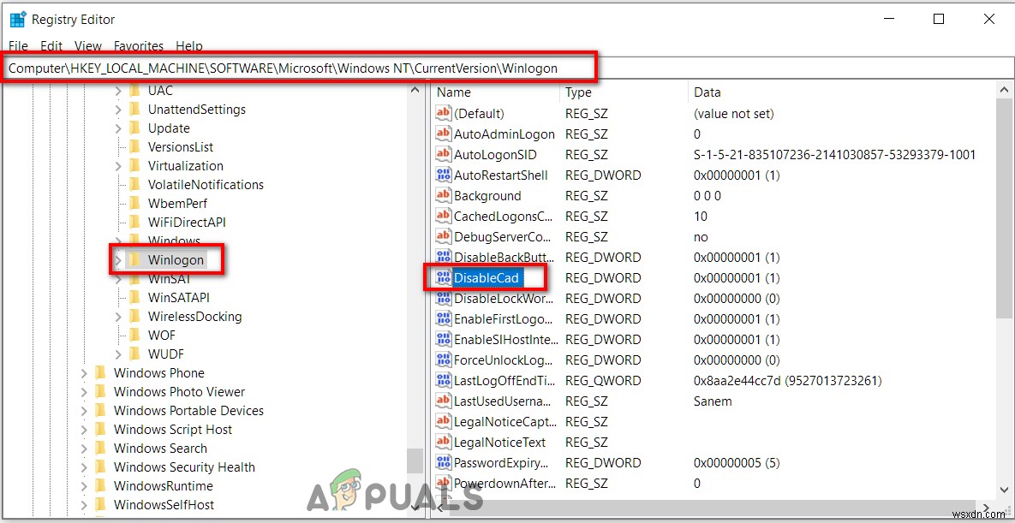The width and height of the screenshot is (1015, 523).
Task: Open the File menu
Action: click(x=17, y=45)
